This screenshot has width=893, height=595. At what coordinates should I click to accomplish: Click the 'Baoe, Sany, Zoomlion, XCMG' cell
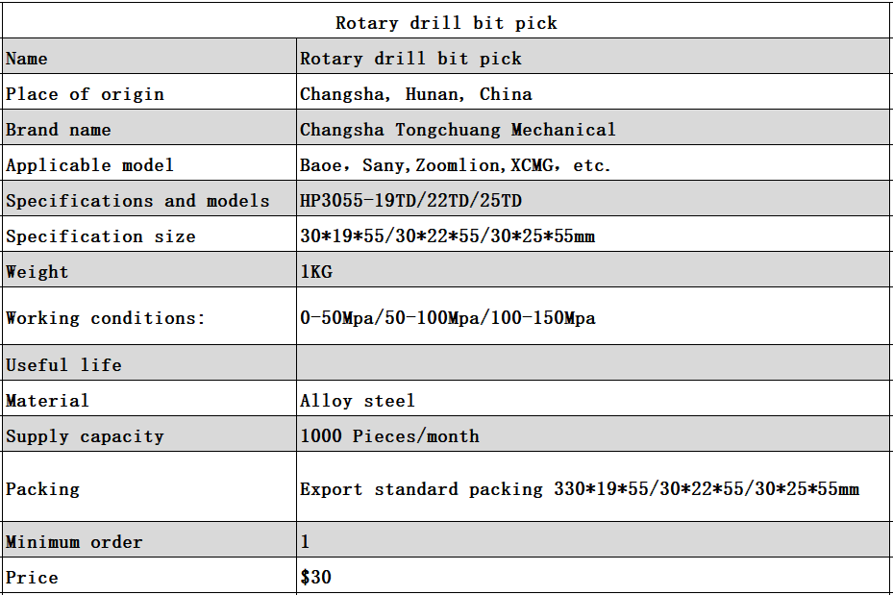tap(594, 163)
